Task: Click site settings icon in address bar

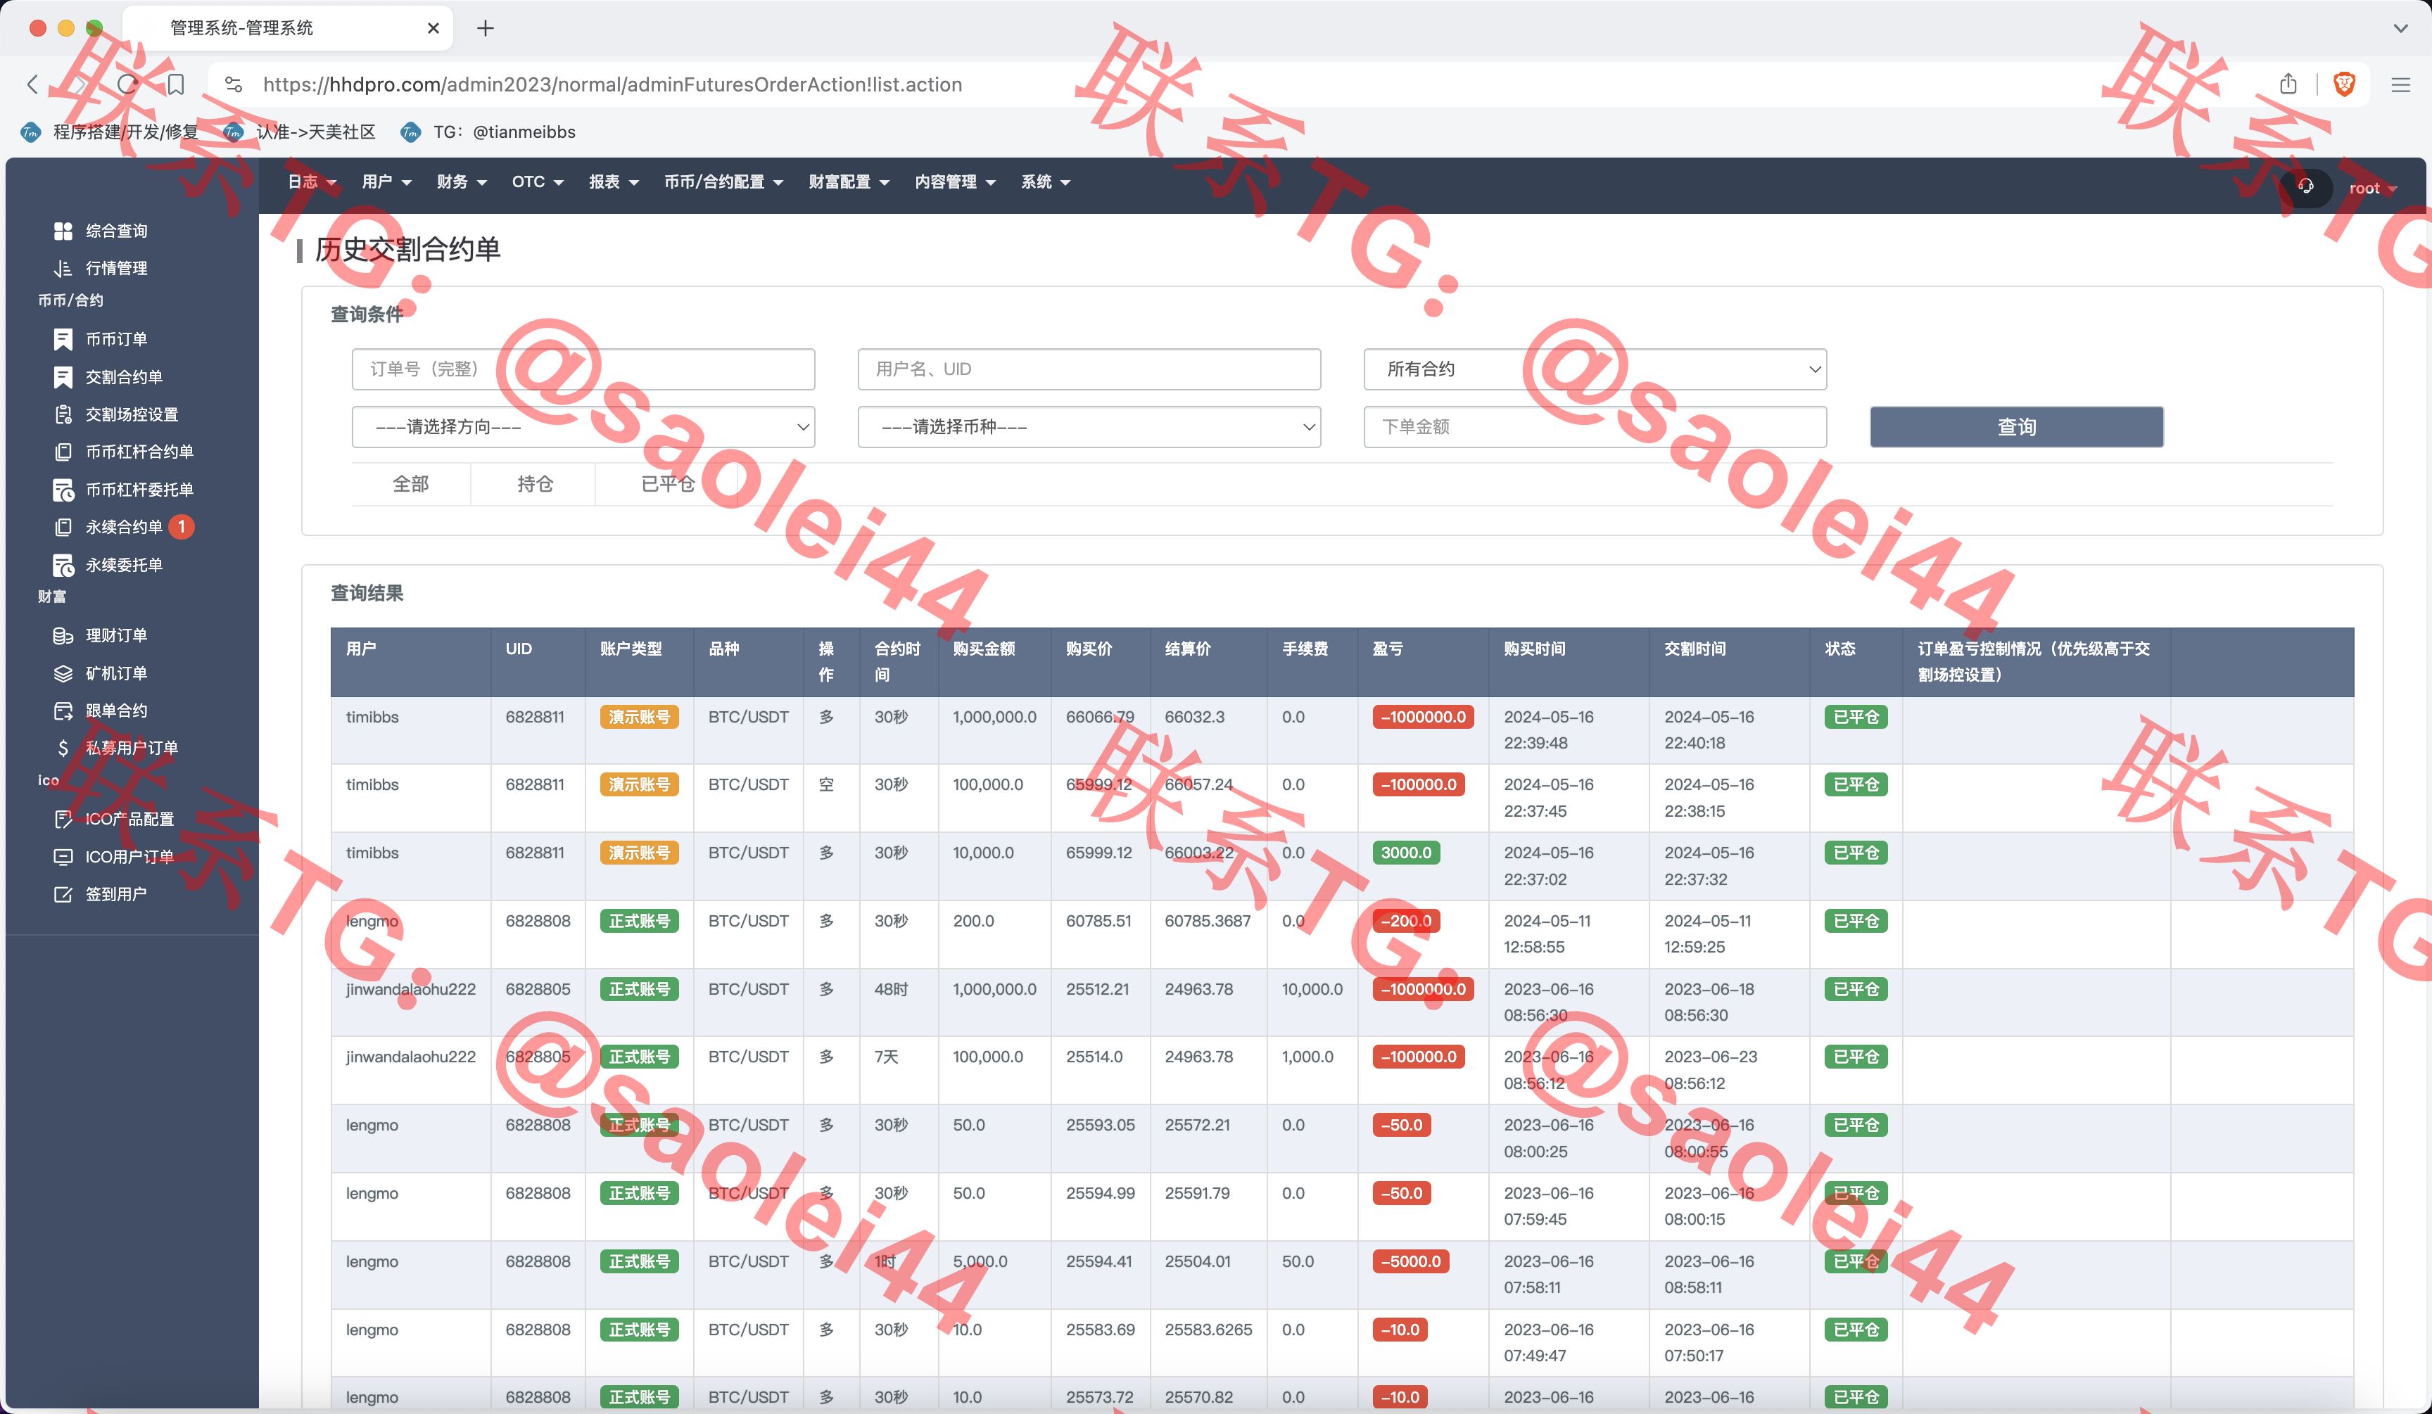Action: pos(234,85)
